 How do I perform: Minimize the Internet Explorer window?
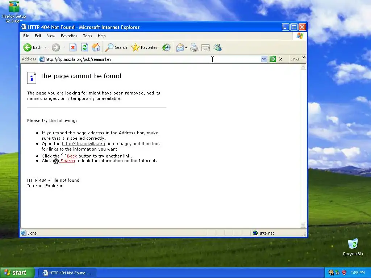(x=285, y=27)
